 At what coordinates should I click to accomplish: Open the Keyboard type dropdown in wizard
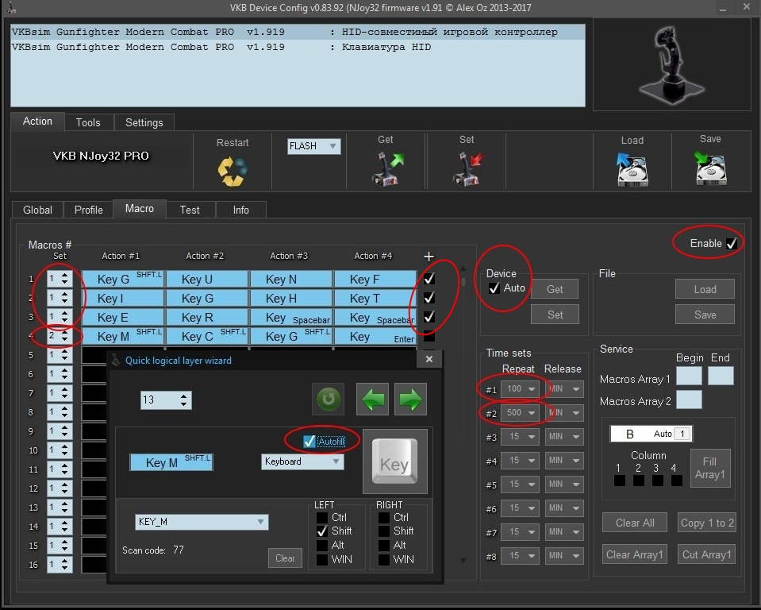[302, 461]
